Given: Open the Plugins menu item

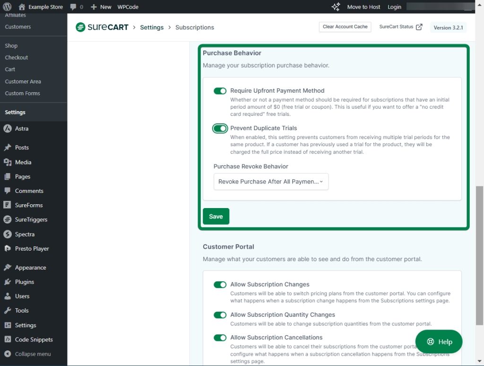Looking at the screenshot, I should 25,282.
